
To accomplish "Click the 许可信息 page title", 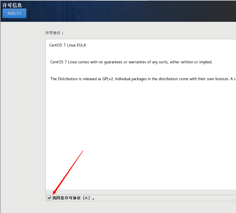I will click(x=12, y=5).
